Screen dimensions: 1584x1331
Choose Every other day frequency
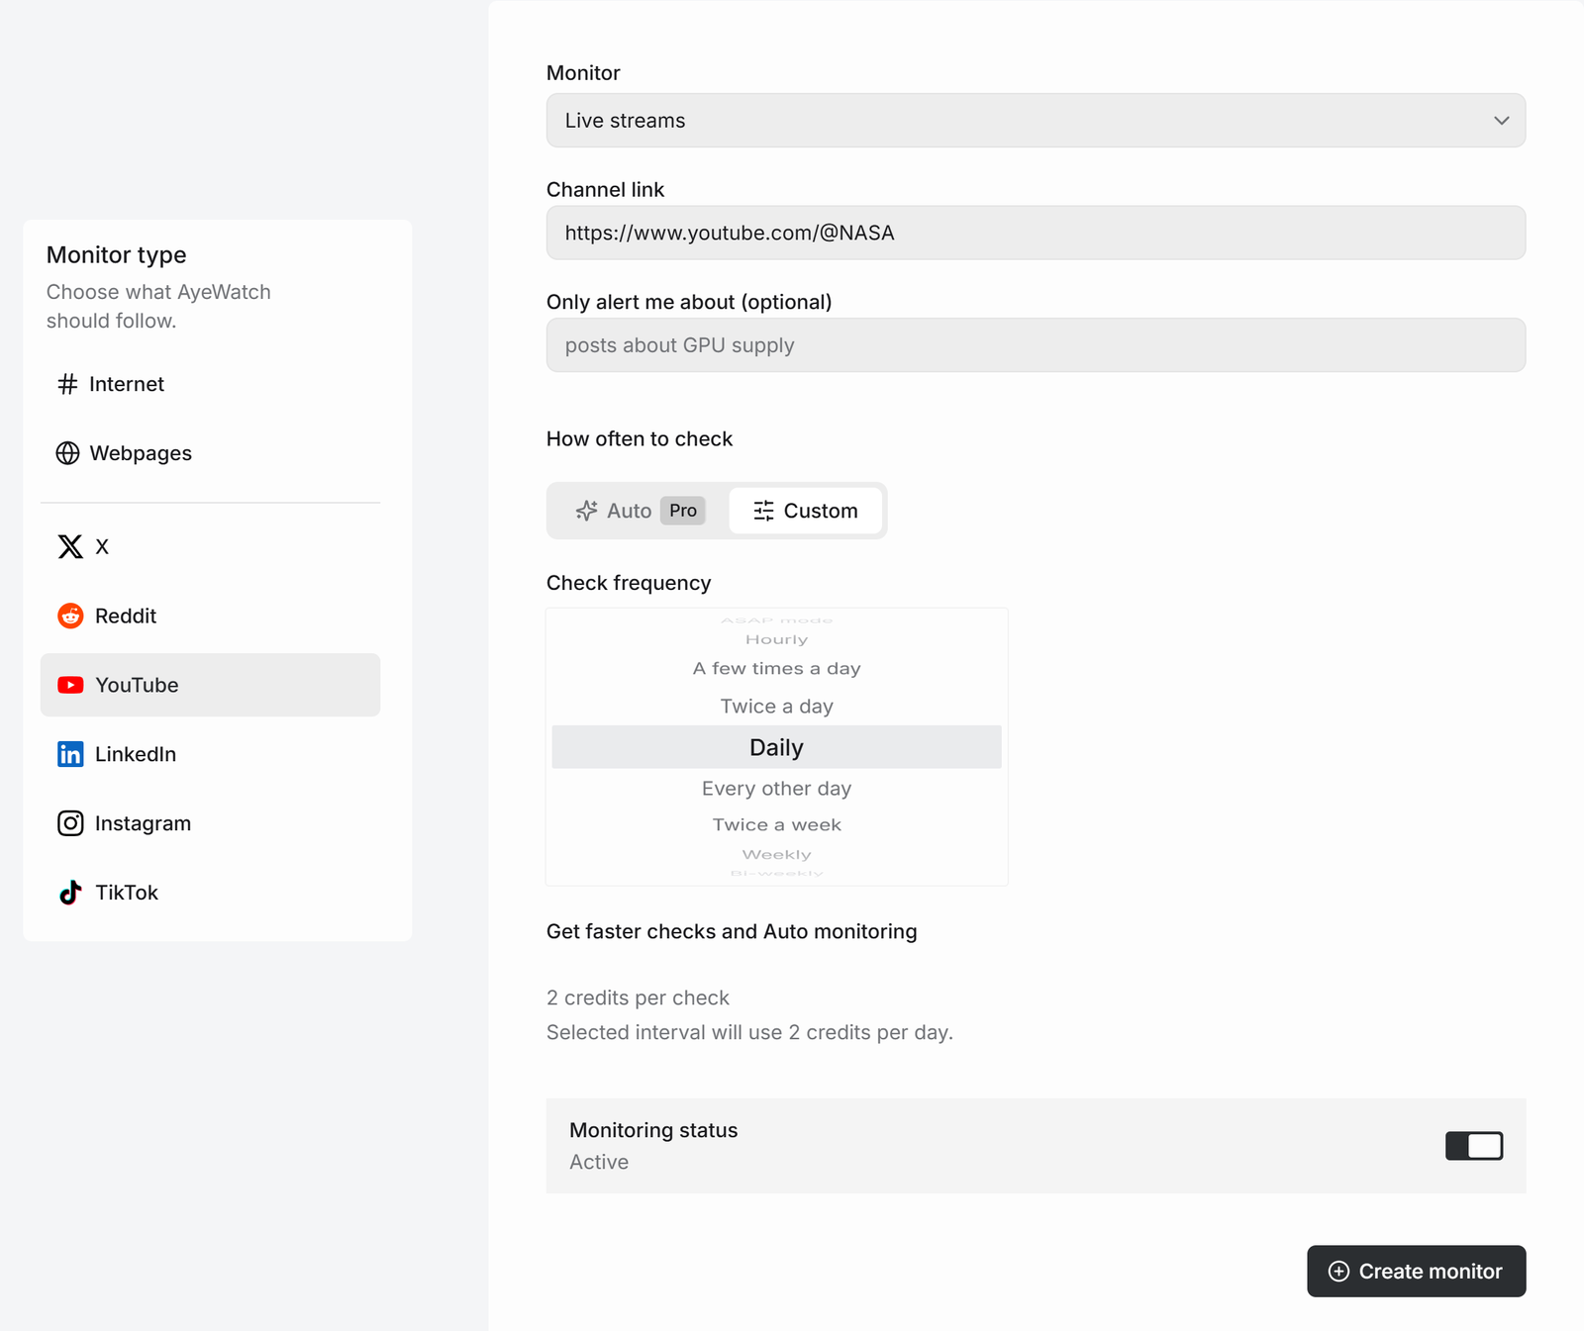(777, 789)
